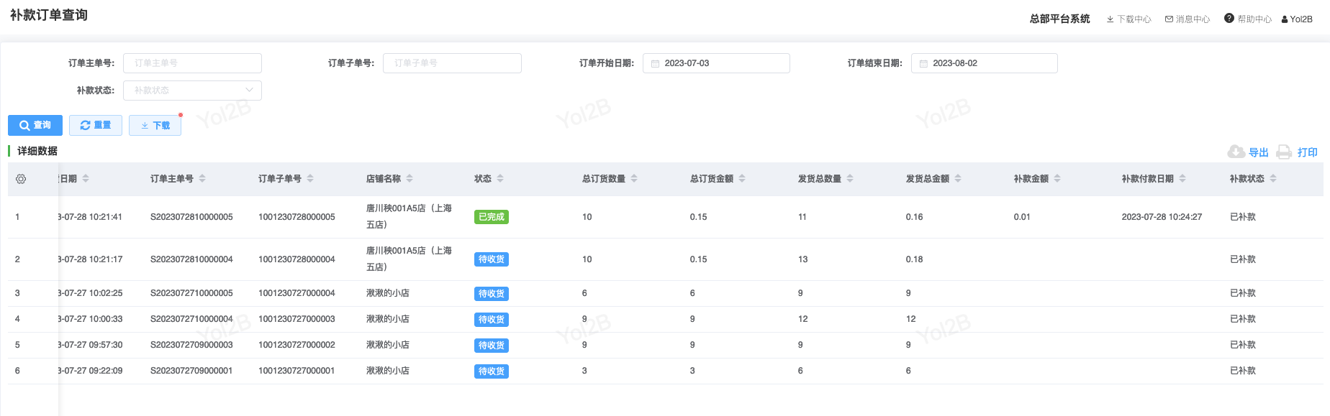Click the 订单主单号 input field
This screenshot has height=416, width=1330.
click(192, 63)
